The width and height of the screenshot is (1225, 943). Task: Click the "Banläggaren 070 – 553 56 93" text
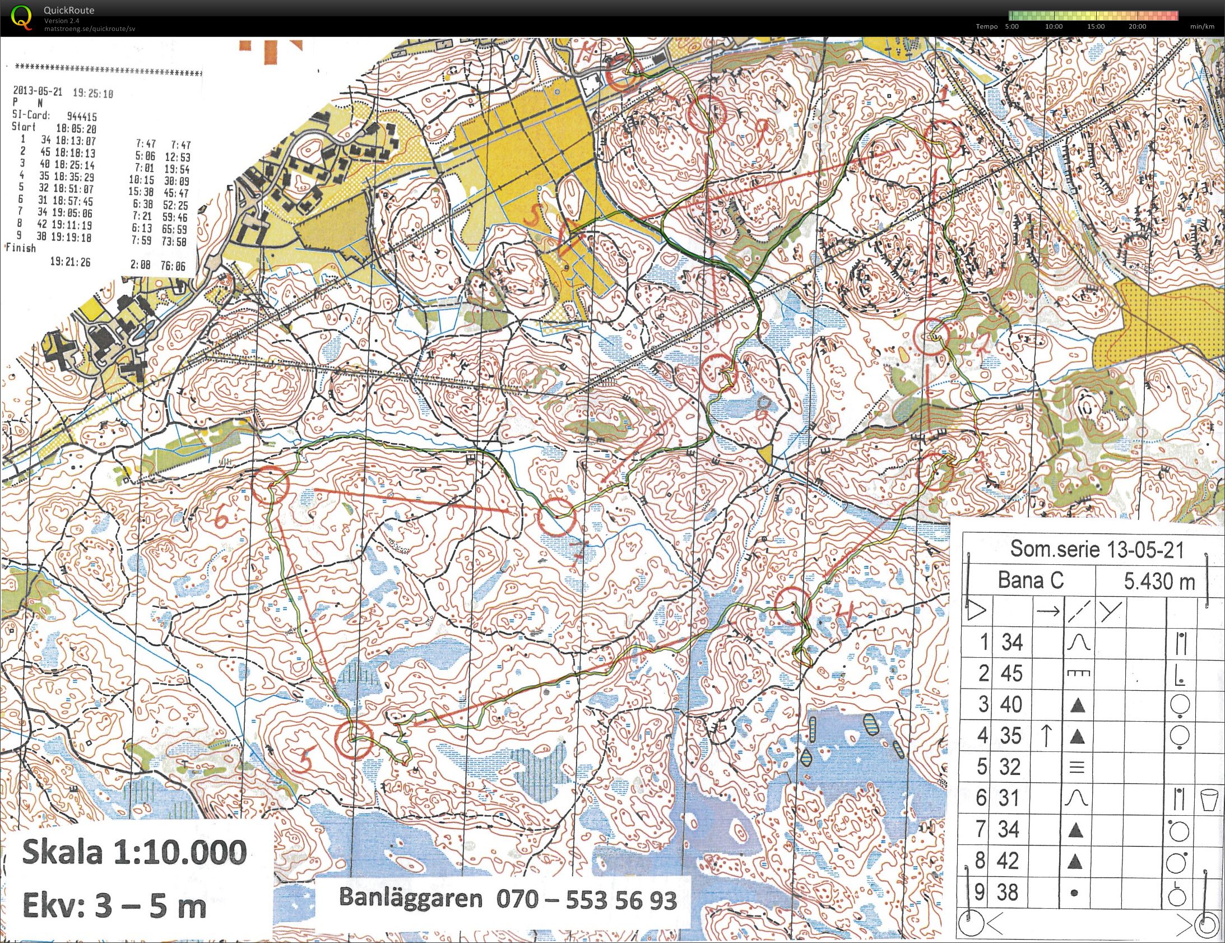click(x=508, y=899)
